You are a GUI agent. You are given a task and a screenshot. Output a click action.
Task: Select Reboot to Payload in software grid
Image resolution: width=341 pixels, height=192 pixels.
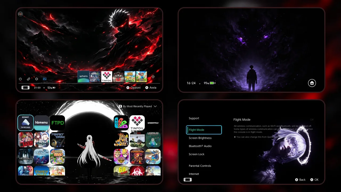pyautogui.click(x=26, y=123)
